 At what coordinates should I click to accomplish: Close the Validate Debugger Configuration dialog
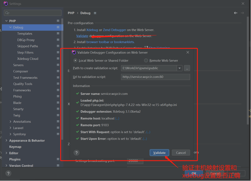[x=188, y=53]
